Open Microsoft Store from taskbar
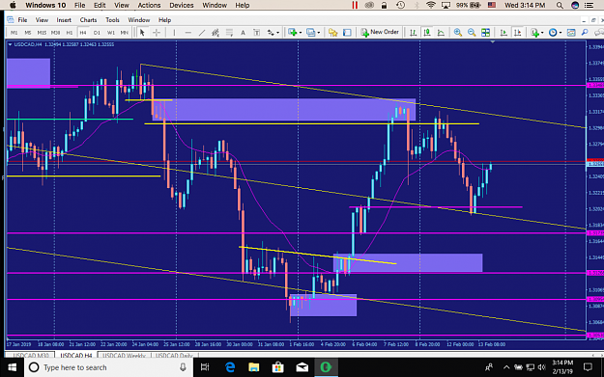Viewport: 604px width, 377px height. click(277, 367)
